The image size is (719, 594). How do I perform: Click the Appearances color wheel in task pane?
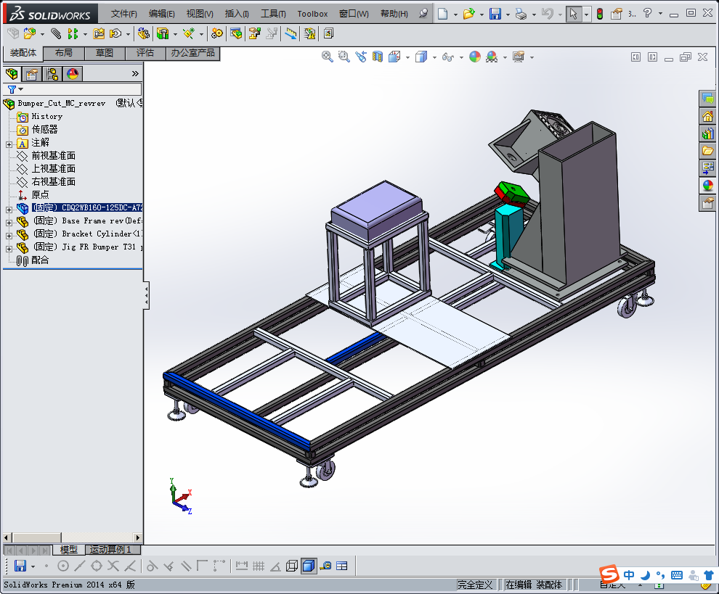tap(707, 186)
